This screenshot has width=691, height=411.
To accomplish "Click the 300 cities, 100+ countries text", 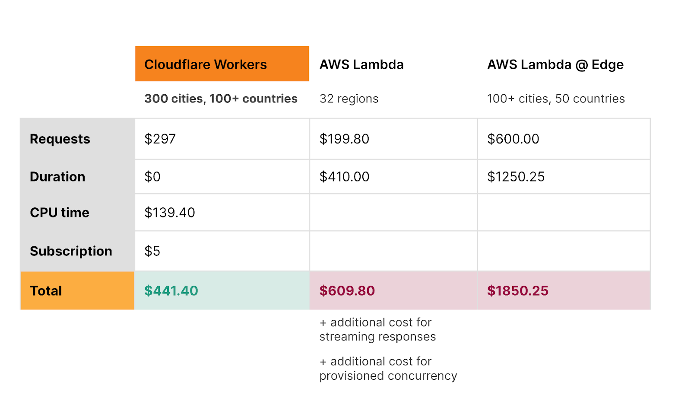I will point(221,99).
